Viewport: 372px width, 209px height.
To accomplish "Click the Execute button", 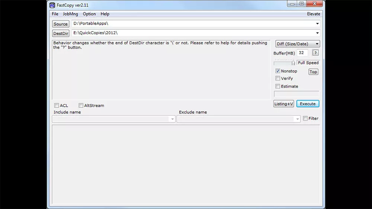I will [x=308, y=104].
